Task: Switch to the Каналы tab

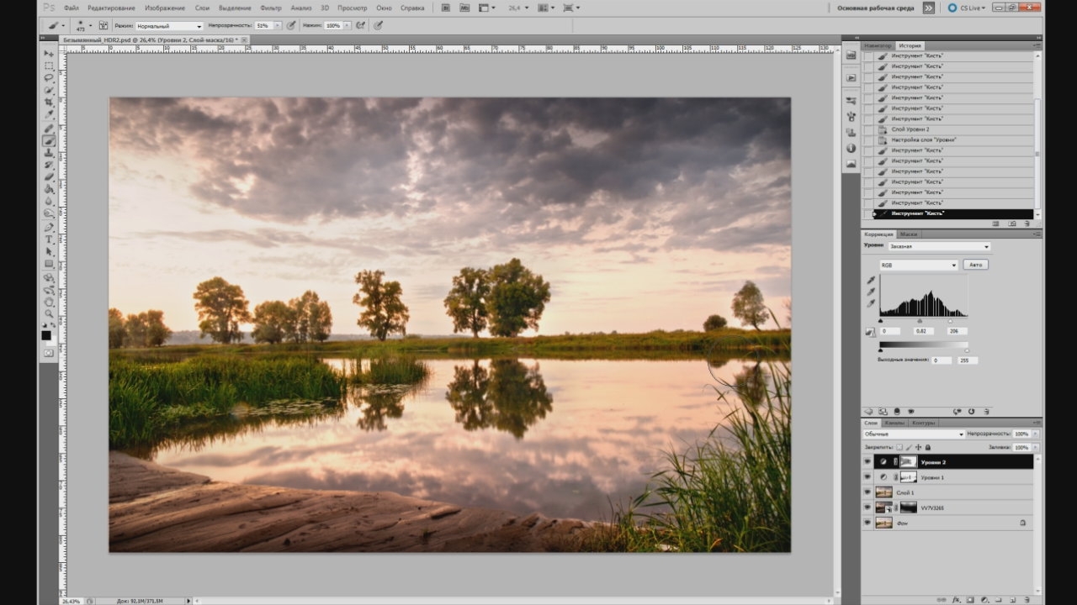Action: [x=894, y=423]
